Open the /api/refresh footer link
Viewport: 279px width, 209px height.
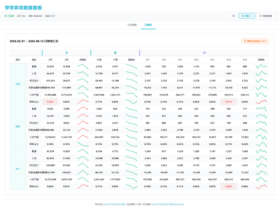tap(167, 205)
